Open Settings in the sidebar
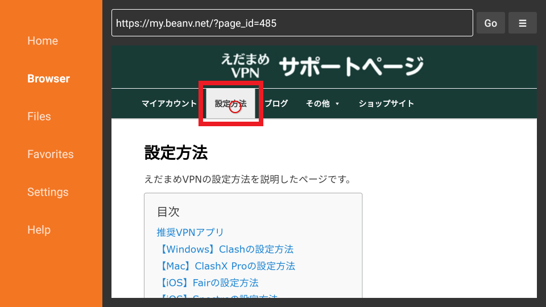This screenshot has height=307, width=546. [x=48, y=192]
